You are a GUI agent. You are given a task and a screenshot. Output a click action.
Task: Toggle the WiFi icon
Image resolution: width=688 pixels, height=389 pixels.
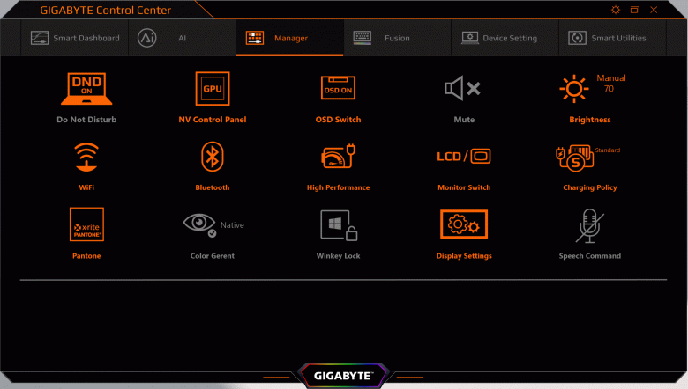[86, 157]
